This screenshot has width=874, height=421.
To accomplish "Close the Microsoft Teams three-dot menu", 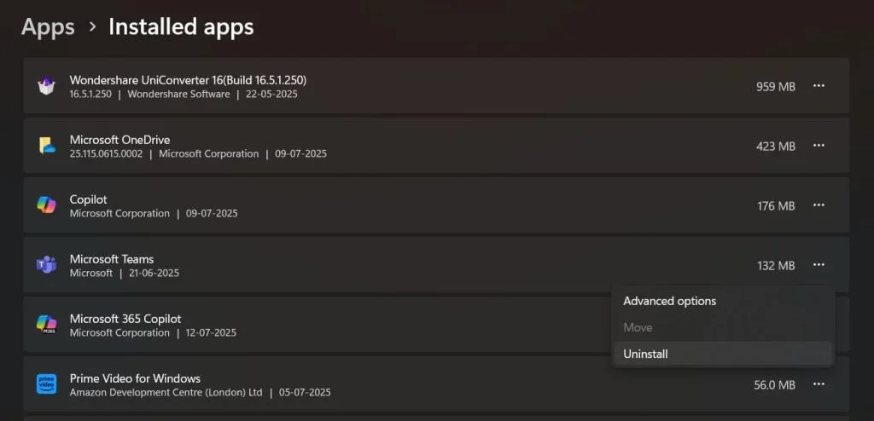I will point(819,265).
